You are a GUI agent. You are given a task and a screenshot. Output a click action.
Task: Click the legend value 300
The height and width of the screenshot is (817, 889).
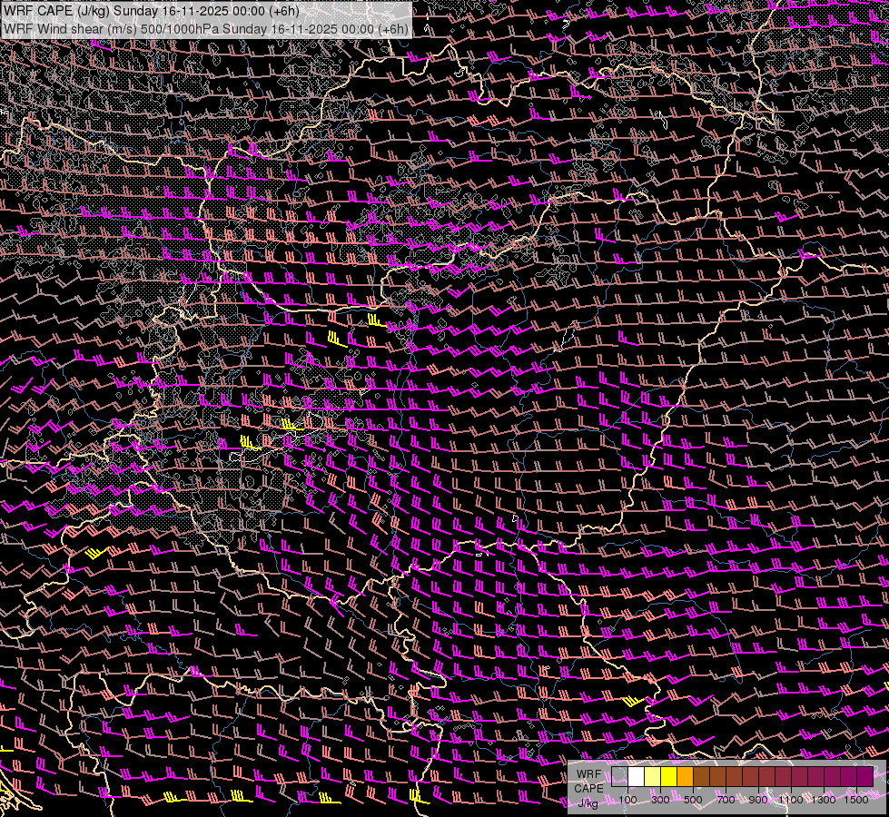(x=660, y=800)
